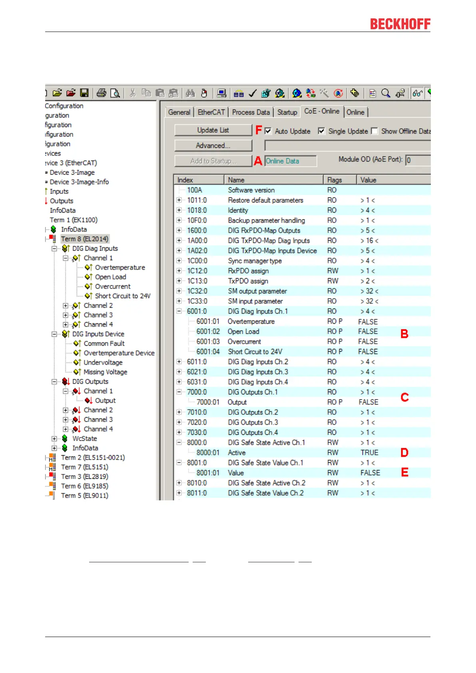Switch to the Process Data tab
This screenshot has height=673, width=476.
pos(251,112)
